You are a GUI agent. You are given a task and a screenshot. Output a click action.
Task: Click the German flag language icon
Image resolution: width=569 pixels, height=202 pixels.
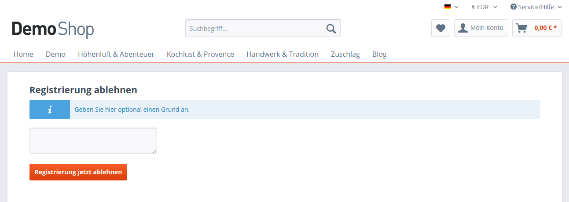pos(448,7)
